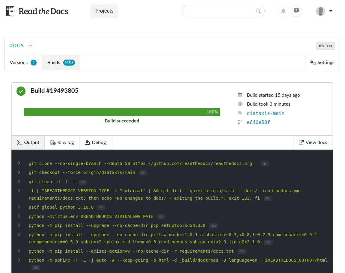Open the docs project link

pos(16,45)
